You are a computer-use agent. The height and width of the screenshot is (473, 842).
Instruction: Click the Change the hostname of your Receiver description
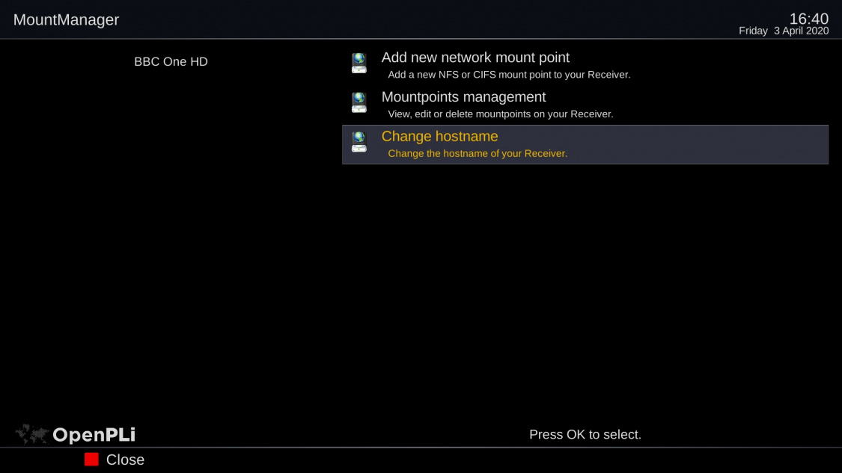coord(478,154)
